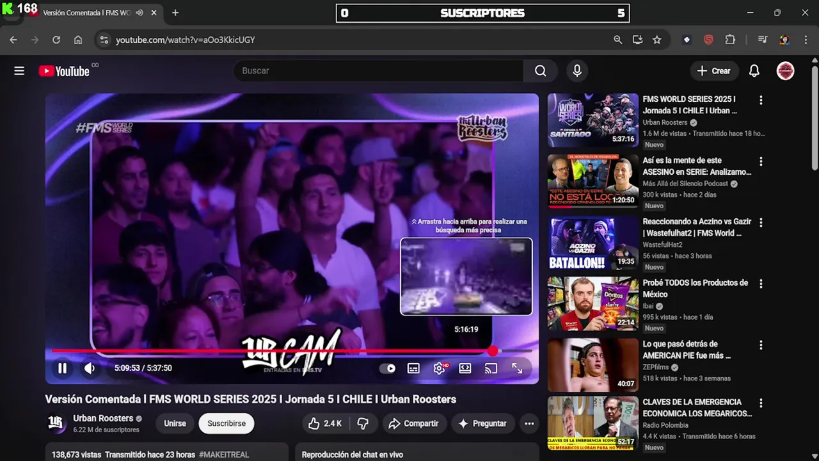819x461 pixels.
Task: Go back in the browser
Action: point(13,40)
